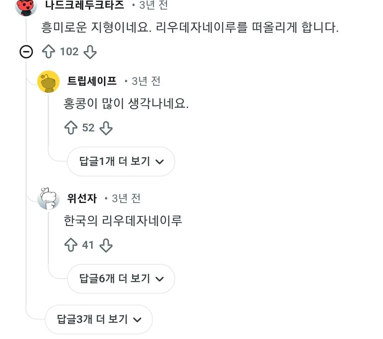
Task: Open 위선자 username profile link
Action: 82,198
